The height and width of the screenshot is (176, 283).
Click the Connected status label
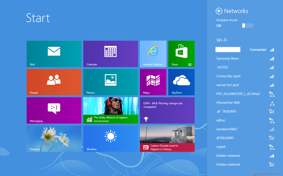(258, 50)
